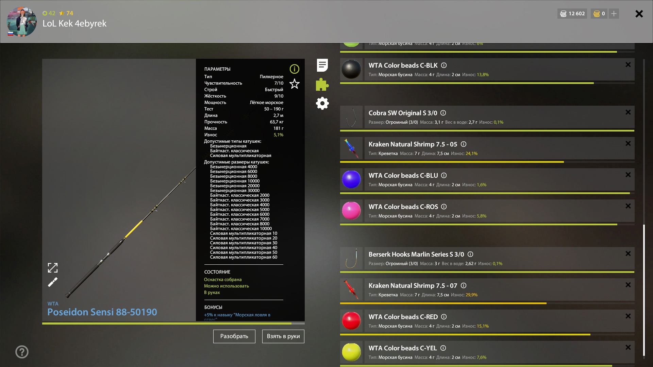The height and width of the screenshot is (367, 653).
Task: Close the inventory screen with the top-right X
Action: click(x=639, y=14)
